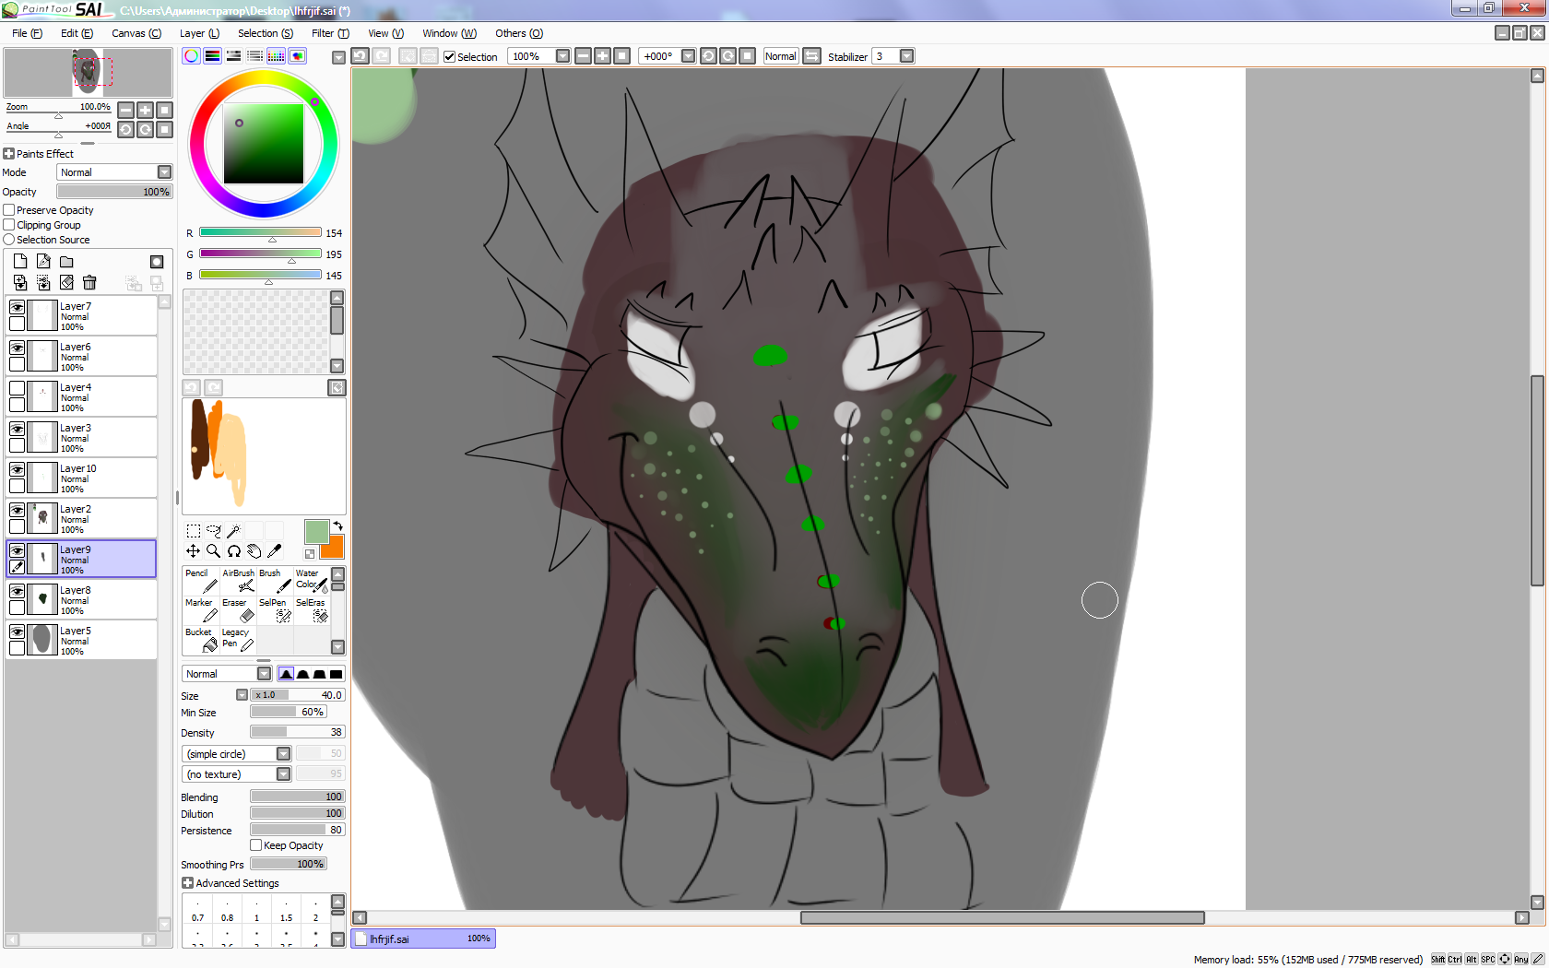
Task: Select the AirBrush tool
Action: (238, 581)
